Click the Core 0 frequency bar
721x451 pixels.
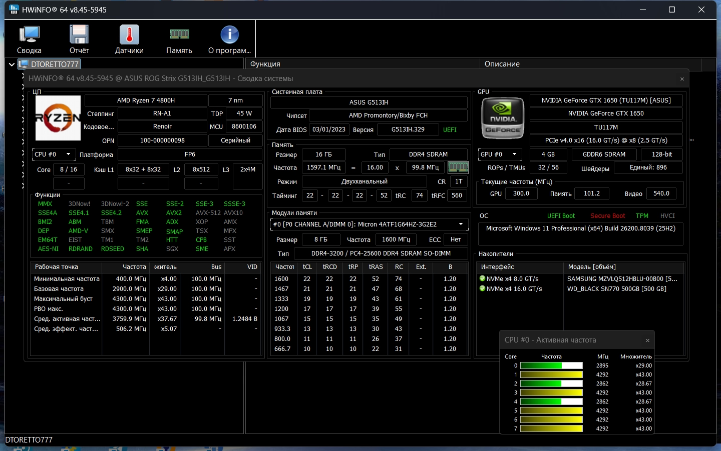(551, 365)
